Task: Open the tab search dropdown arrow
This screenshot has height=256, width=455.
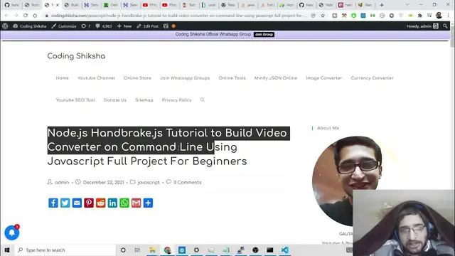Action: click(x=407, y=5)
